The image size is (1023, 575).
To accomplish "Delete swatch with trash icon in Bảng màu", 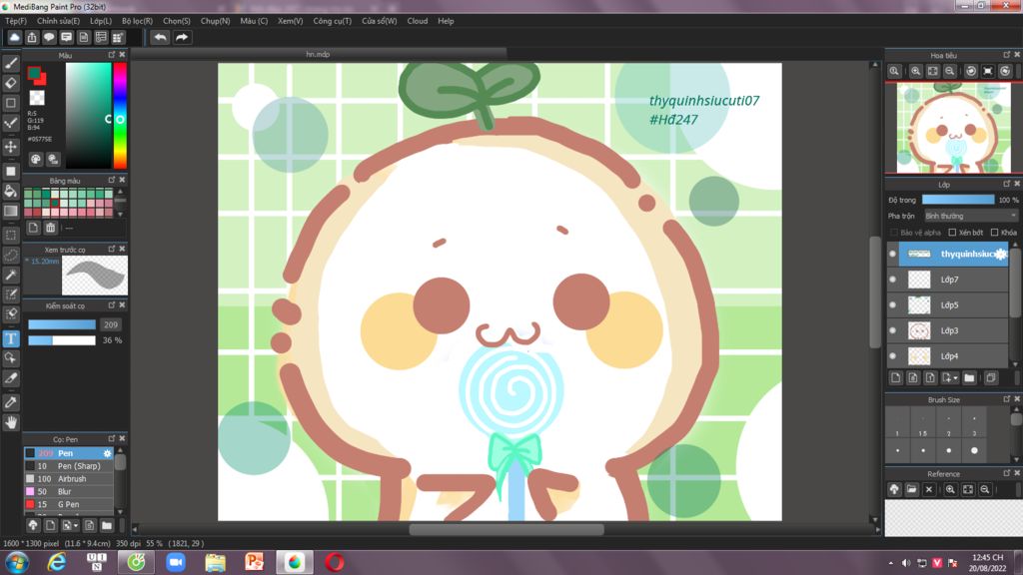I will pos(50,228).
